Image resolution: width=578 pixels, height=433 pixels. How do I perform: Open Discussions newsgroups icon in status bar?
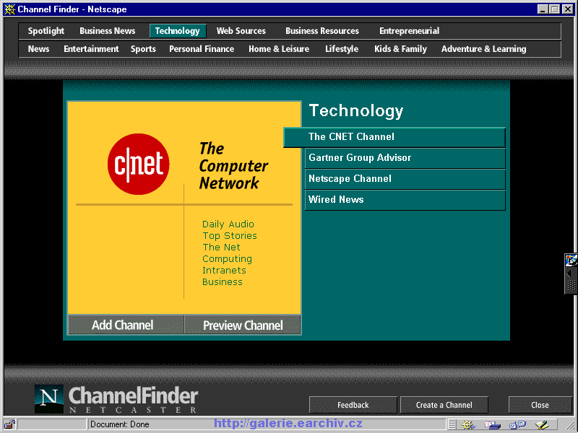click(x=517, y=425)
